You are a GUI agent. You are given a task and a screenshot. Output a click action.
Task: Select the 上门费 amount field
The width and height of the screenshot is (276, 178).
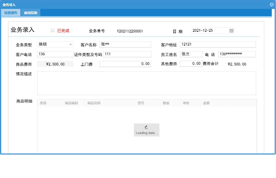point(125,64)
